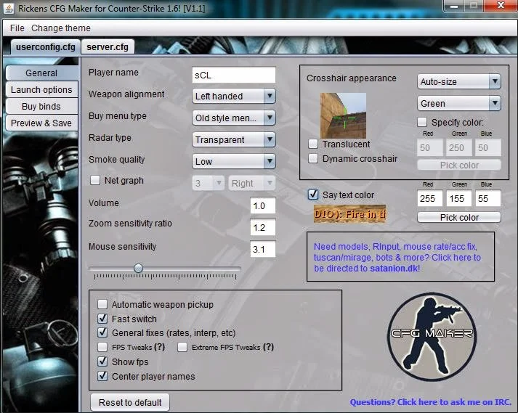
Task: Enable the Dynamic crosshair checkbox
Action: [x=313, y=158]
